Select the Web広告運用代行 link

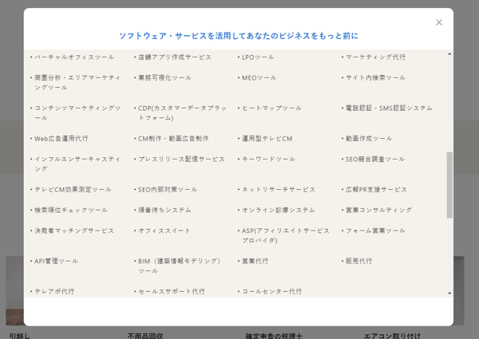point(61,139)
